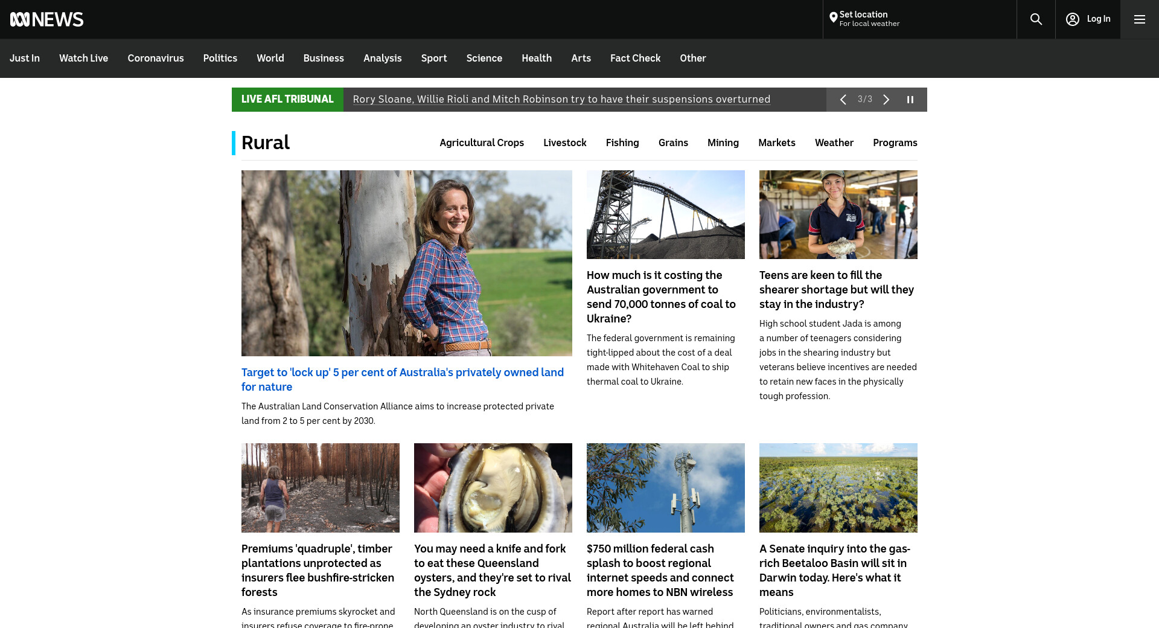The height and width of the screenshot is (628, 1159).
Task: Open the shearer shortage story headline
Action: coord(837,290)
